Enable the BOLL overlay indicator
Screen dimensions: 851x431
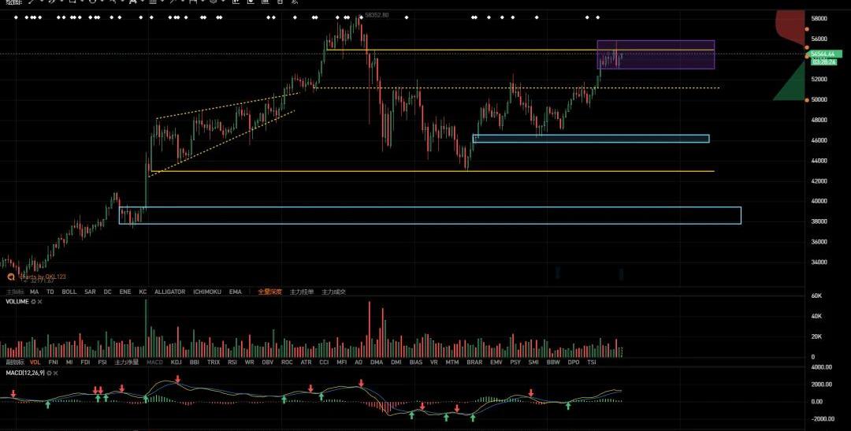click(x=69, y=292)
